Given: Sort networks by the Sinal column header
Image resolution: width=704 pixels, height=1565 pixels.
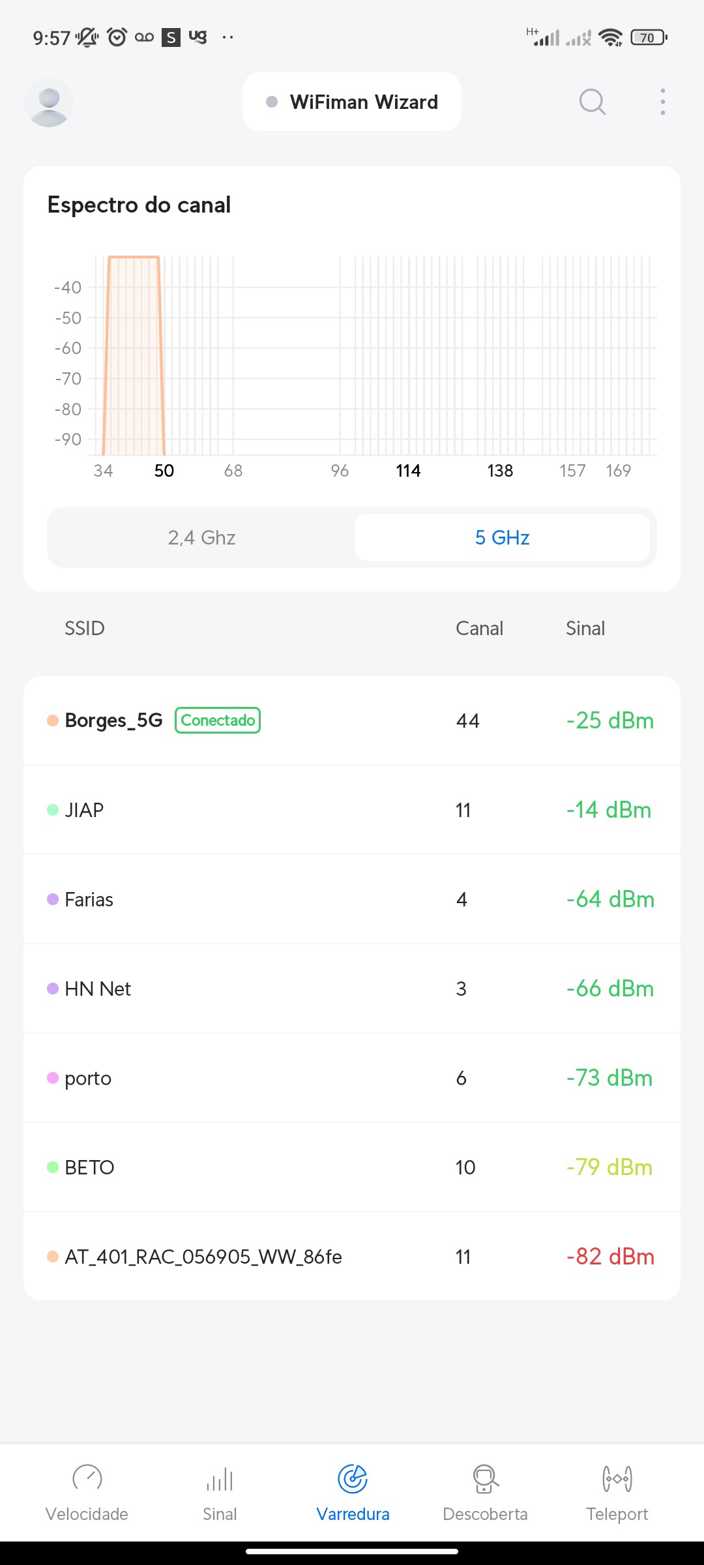Looking at the screenshot, I should click(585, 629).
